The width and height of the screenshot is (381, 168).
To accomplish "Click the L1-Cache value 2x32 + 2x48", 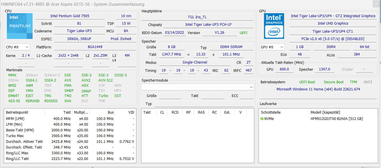I will (68, 56).
